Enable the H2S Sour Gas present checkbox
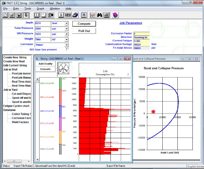The width and height of the screenshot is (204, 169). [67, 50]
